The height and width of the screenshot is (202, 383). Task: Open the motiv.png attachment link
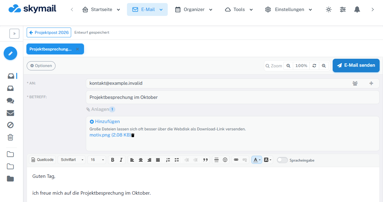[x=110, y=135]
